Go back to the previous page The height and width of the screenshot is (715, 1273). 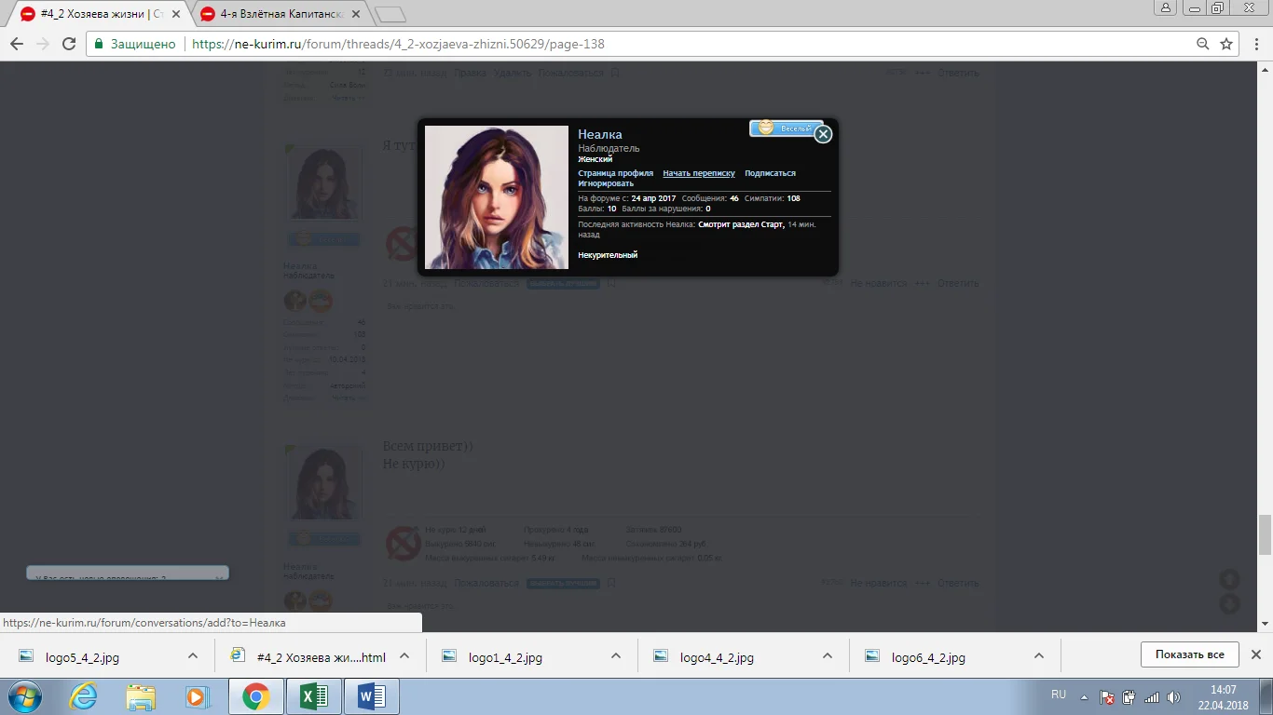(x=17, y=44)
